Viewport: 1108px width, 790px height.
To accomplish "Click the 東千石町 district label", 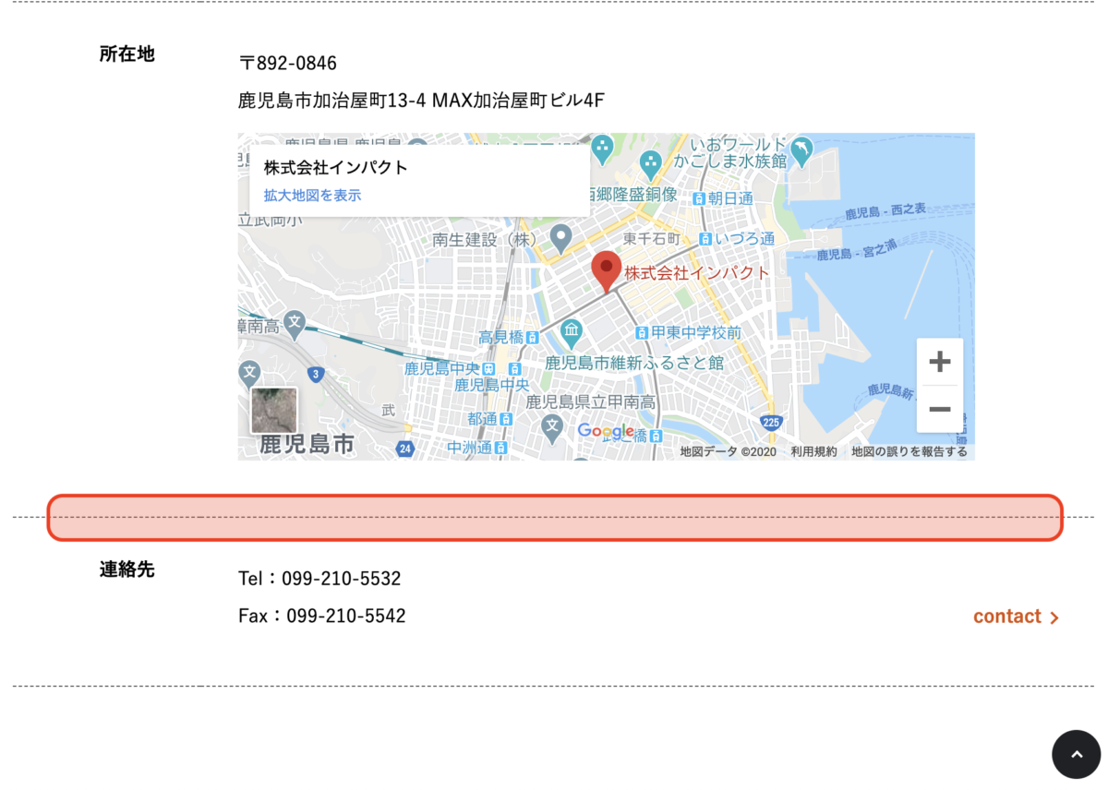I will click(x=651, y=239).
